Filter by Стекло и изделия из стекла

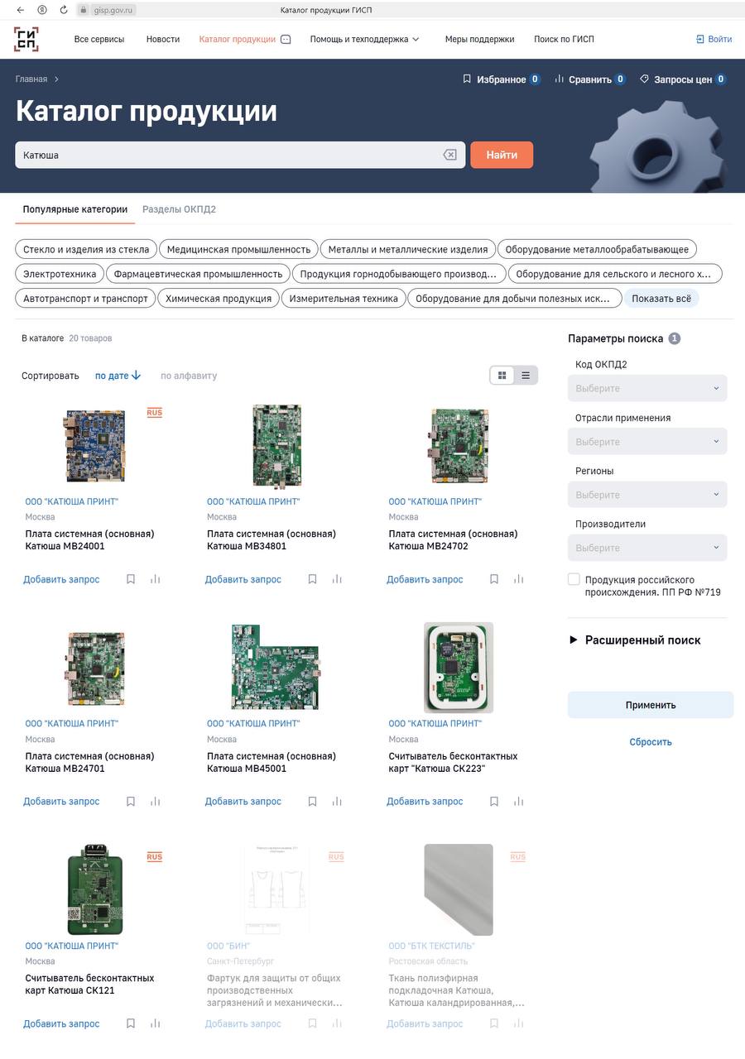(86, 249)
